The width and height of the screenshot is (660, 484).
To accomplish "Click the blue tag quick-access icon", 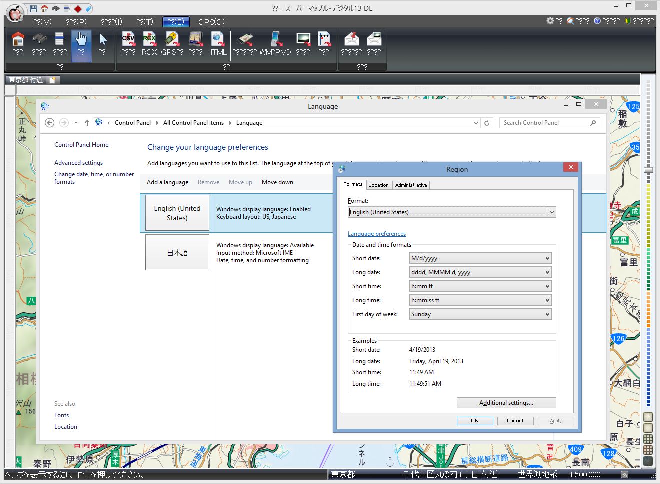I will click(88, 9).
